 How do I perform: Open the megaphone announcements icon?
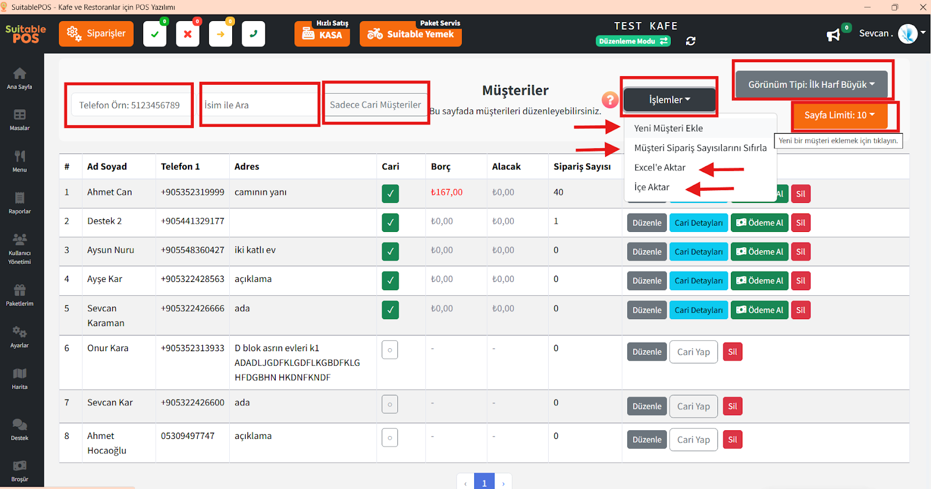833,35
